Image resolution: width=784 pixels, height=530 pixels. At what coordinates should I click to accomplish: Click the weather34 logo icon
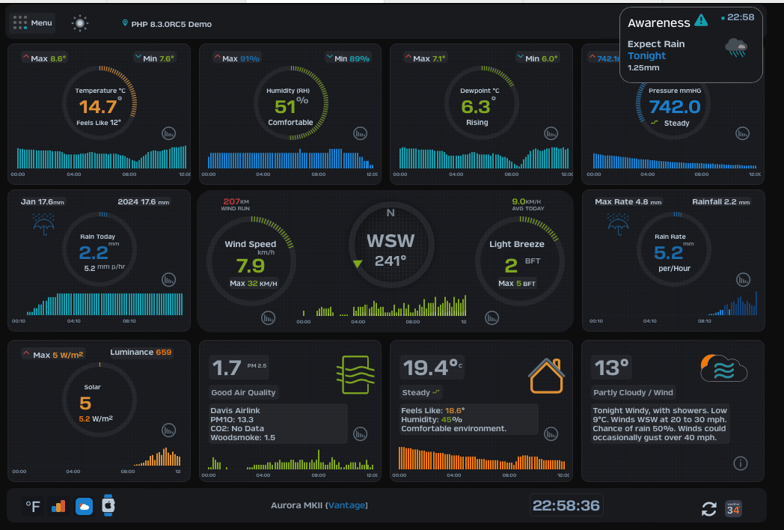733,508
